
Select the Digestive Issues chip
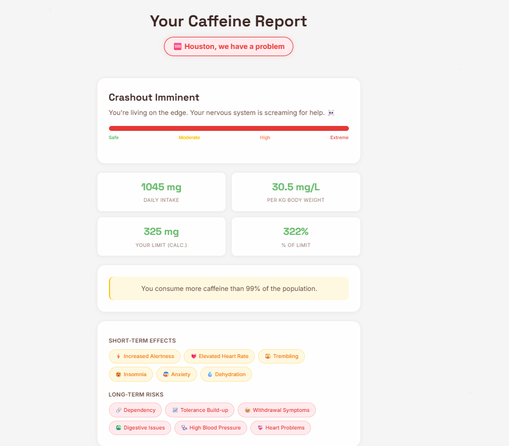pos(140,428)
